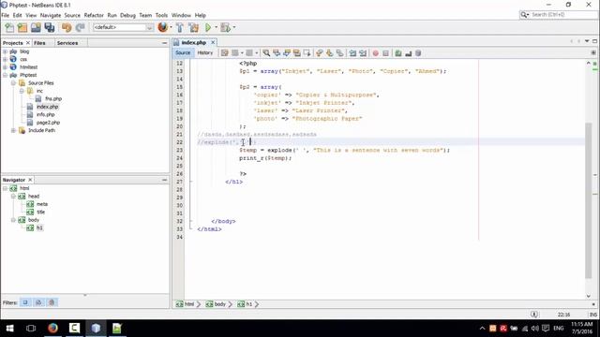Create a new file with toolbar icon
The height and width of the screenshot is (337, 600).
9,27
